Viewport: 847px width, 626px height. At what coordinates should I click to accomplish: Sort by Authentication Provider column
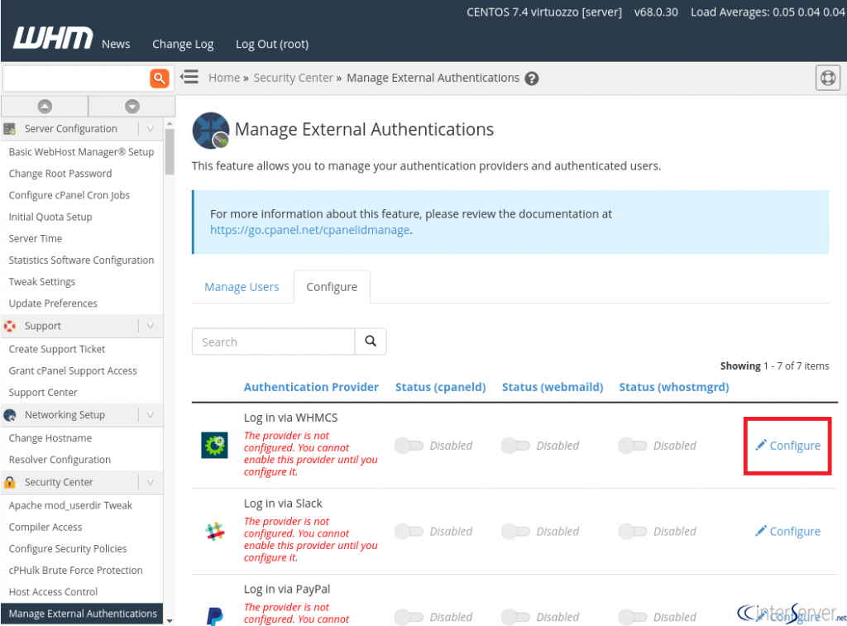click(x=311, y=387)
